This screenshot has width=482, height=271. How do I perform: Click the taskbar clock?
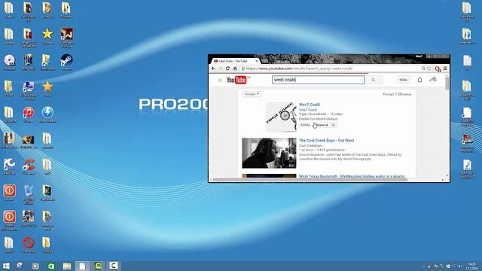(471, 266)
